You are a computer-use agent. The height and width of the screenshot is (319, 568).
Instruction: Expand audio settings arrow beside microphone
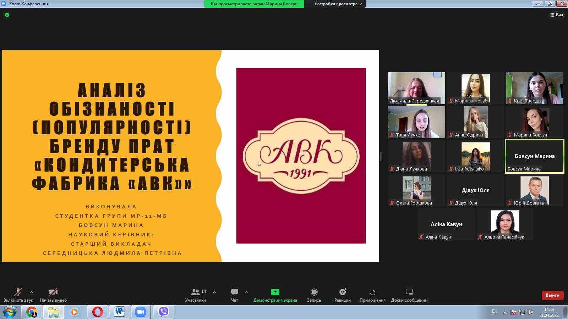click(x=32, y=292)
